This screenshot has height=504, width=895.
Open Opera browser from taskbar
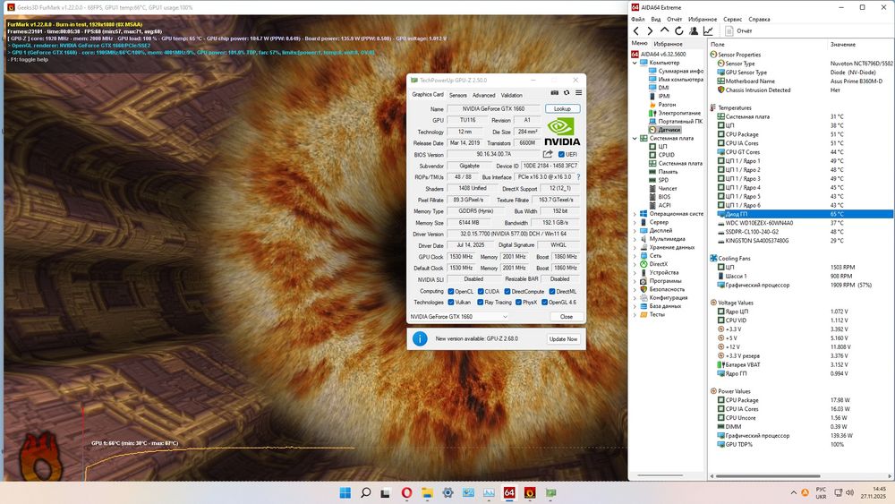point(406,492)
